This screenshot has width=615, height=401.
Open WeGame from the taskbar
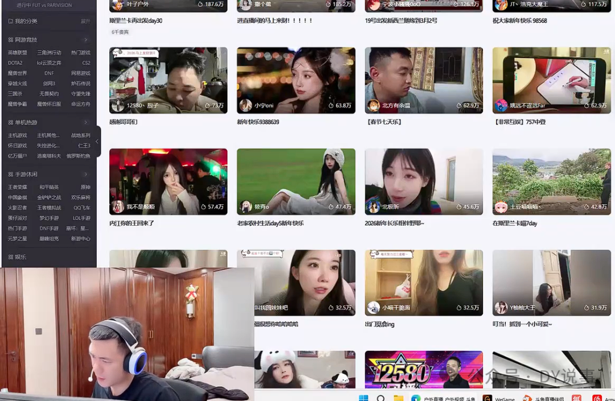coord(499,398)
